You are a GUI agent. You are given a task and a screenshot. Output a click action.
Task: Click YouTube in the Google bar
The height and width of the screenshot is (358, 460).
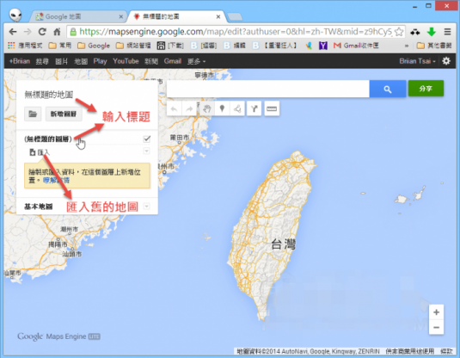pos(126,61)
